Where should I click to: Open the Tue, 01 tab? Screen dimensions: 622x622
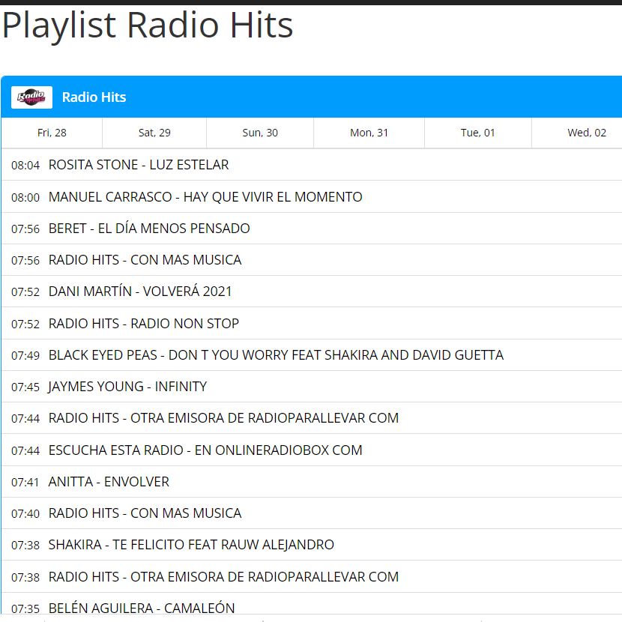pyautogui.click(x=478, y=133)
